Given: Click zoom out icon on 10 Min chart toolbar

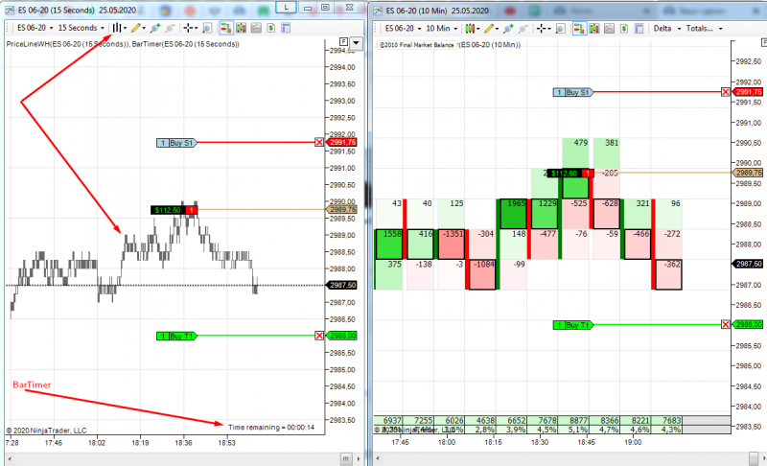Looking at the screenshot, I should pos(523,29).
